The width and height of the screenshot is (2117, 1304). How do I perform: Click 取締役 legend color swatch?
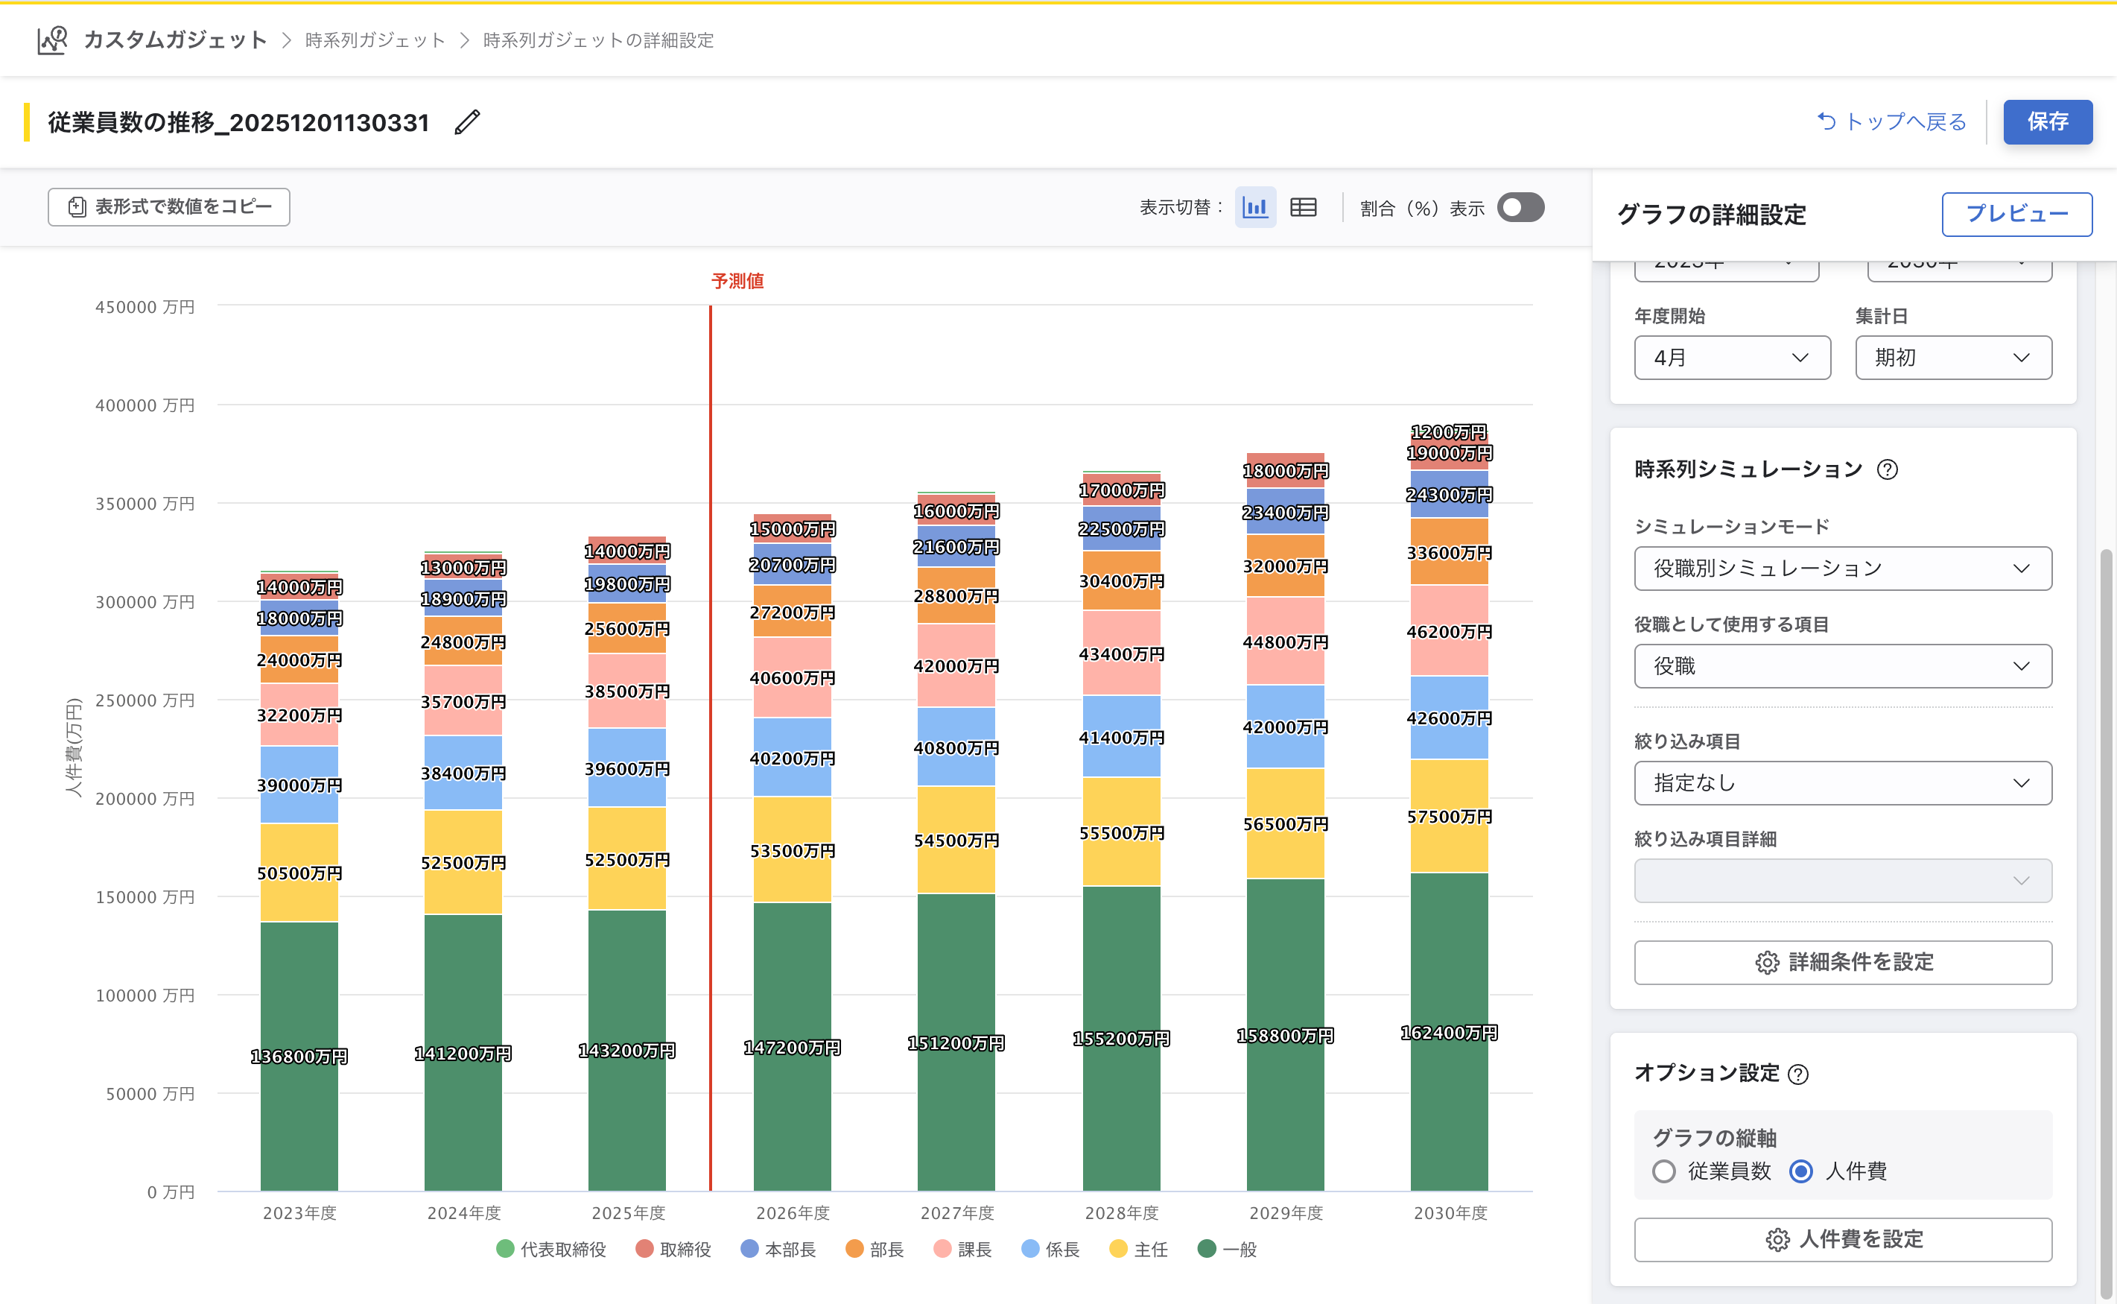[644, 1249]
